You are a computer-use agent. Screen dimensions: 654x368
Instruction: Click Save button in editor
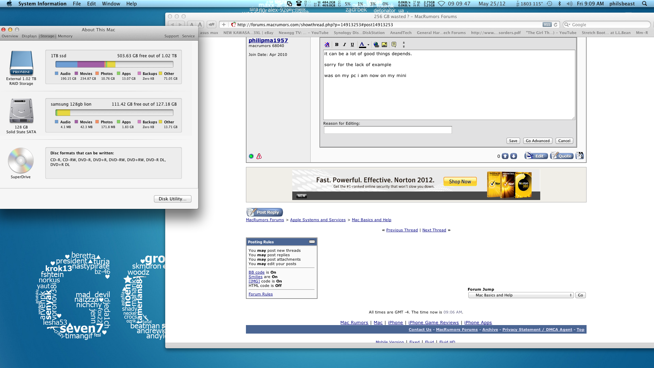513,141
